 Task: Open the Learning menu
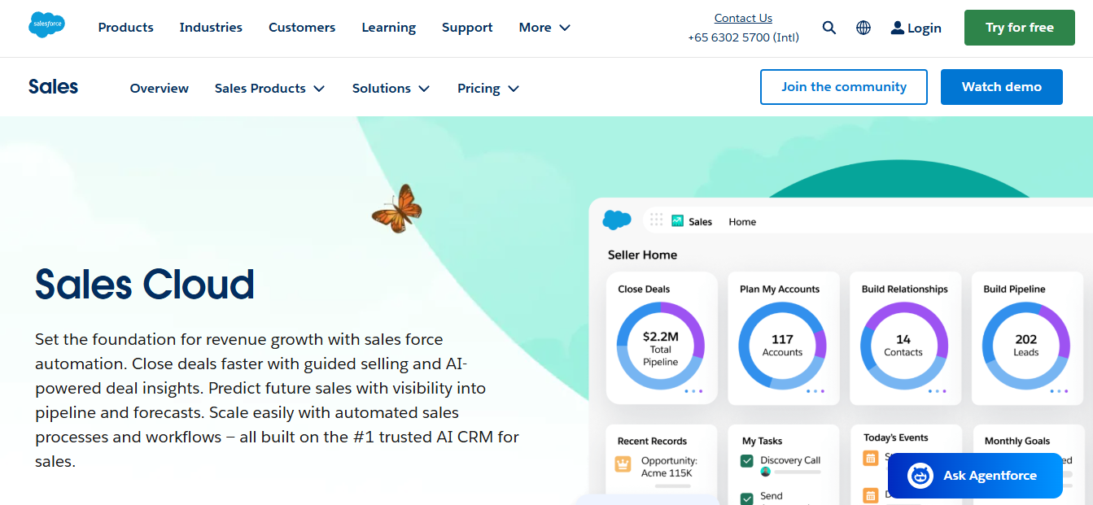388,27
